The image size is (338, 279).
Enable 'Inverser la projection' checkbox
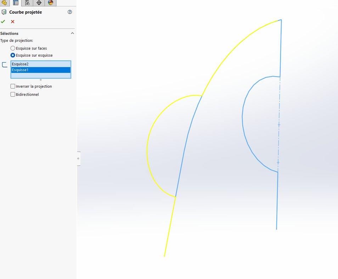point(13,86)
